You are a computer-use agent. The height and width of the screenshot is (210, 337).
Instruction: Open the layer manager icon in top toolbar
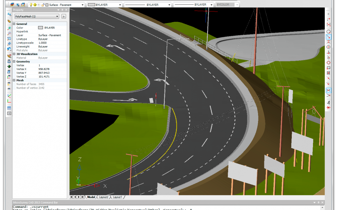click(x=12, y=5)
